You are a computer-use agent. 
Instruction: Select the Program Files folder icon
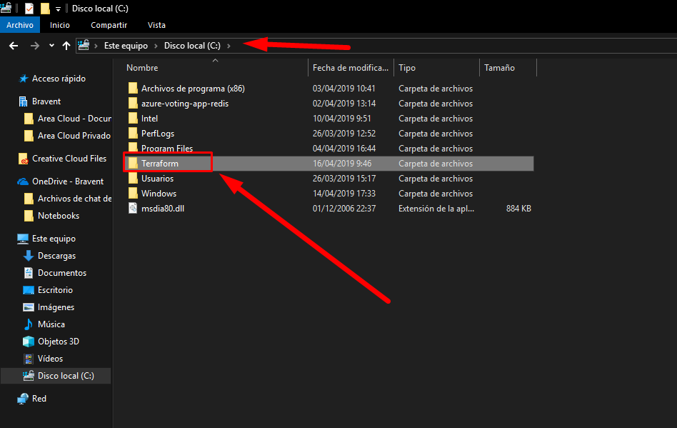[133, 148]
